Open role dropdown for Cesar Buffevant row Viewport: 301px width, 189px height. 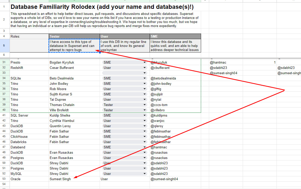pyautogui.click(x=144, y=68)
